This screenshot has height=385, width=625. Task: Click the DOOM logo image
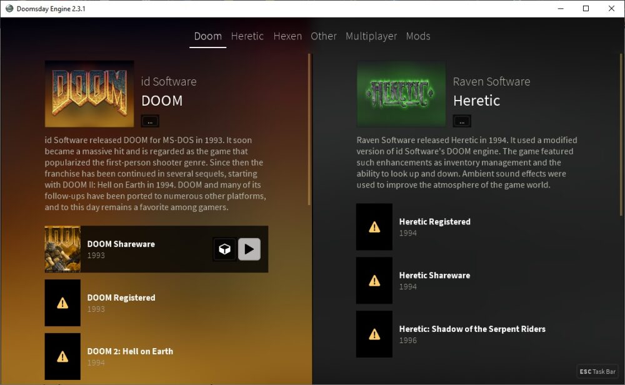89,94
